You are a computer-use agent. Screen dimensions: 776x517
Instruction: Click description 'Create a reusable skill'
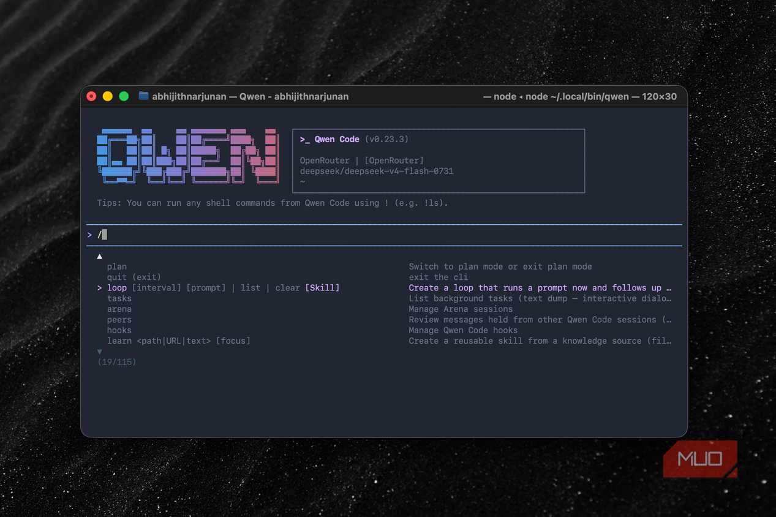click(540, 341)
